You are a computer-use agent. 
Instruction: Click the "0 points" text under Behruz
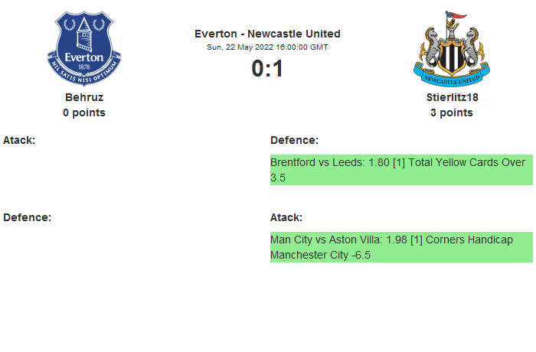[x=84, y=112]
